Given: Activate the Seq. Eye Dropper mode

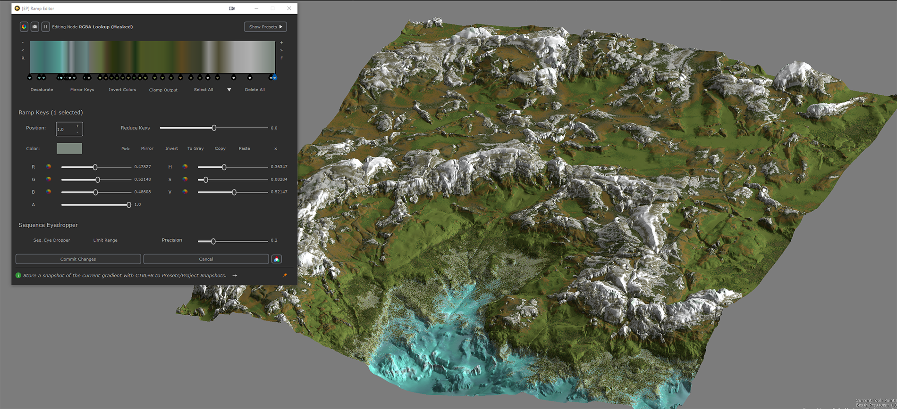Looking at the screenshot, I should click(51, 240).
